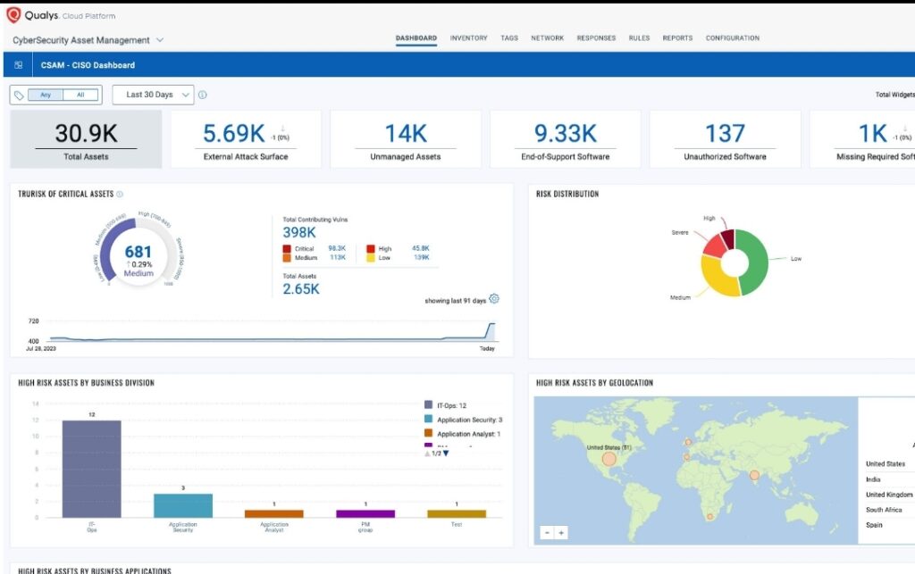The width and height of the screenshot is (915, 574).
Task: Click the Qualys shield logo
Action: [x=13, y=14]
